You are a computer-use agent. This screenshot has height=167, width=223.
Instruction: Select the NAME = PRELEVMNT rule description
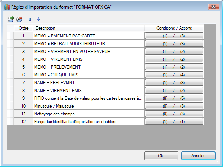[88, 83]
